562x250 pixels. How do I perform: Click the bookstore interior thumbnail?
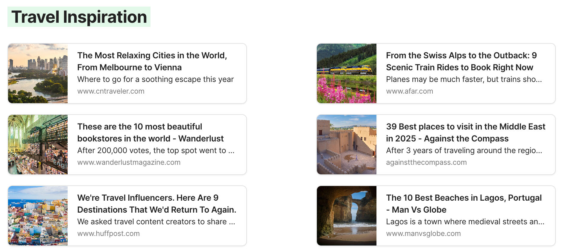click(x=38, y=144)
